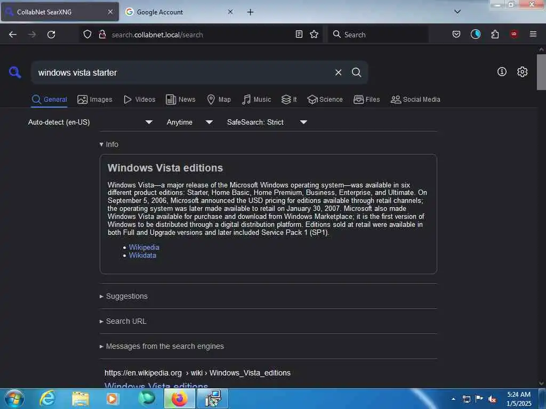The height and width of the screenshot is (409, 546).
Task: Open the Firefox hamburger menu
Action: tap(533, 34)
